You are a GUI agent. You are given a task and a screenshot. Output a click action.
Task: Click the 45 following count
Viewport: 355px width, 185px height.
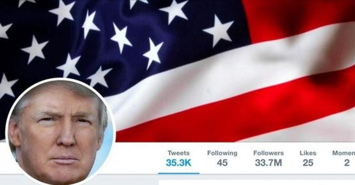click(x=222, y=163)
